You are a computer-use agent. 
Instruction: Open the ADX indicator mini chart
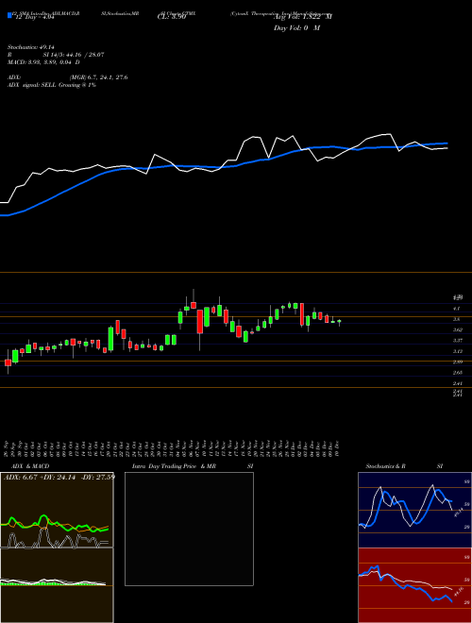click(x=57, y=510)
